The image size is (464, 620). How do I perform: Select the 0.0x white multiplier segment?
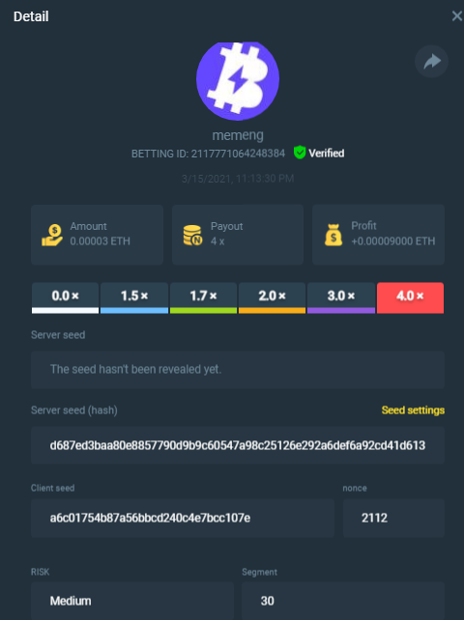[66, 297]
